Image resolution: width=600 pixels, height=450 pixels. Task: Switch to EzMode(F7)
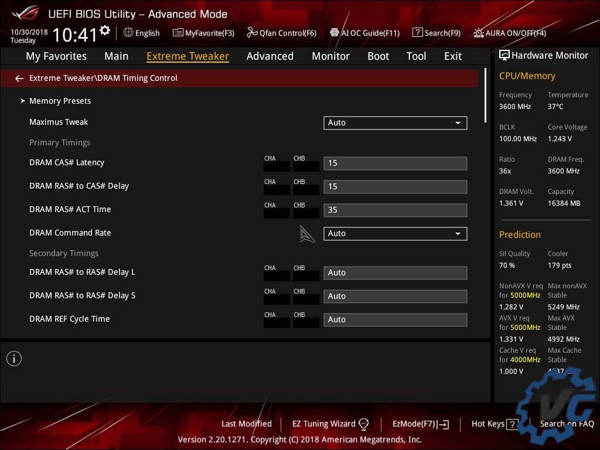[420, 424]
